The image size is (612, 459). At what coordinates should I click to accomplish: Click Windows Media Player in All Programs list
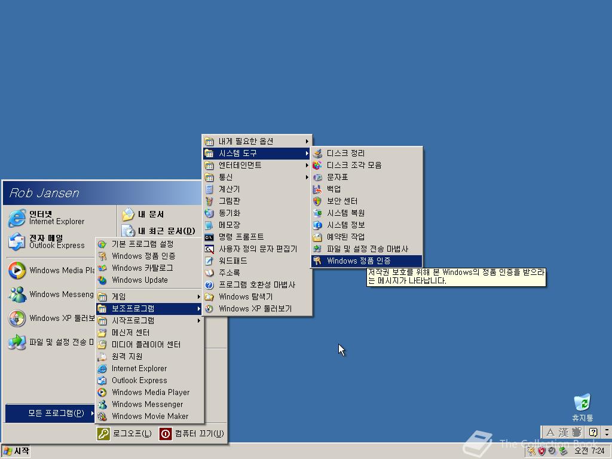click(x=149, y=393)
